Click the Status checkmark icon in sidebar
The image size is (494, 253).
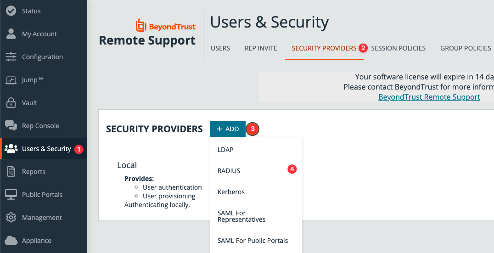11,11
